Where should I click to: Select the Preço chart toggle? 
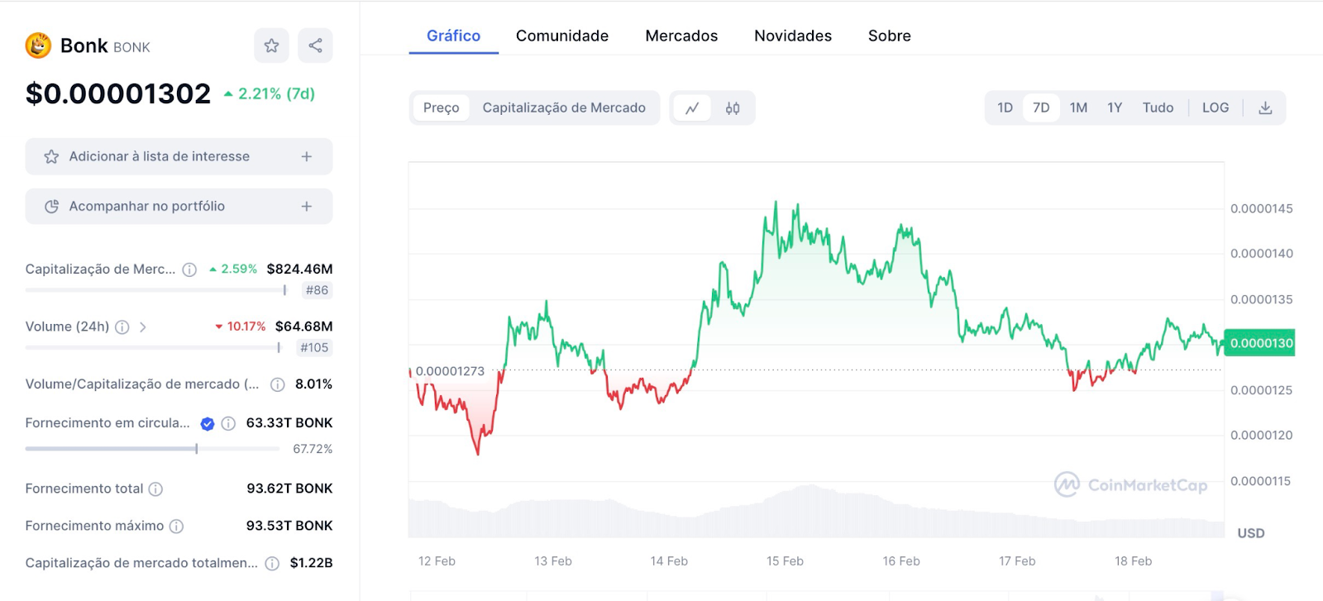[442, 108]
